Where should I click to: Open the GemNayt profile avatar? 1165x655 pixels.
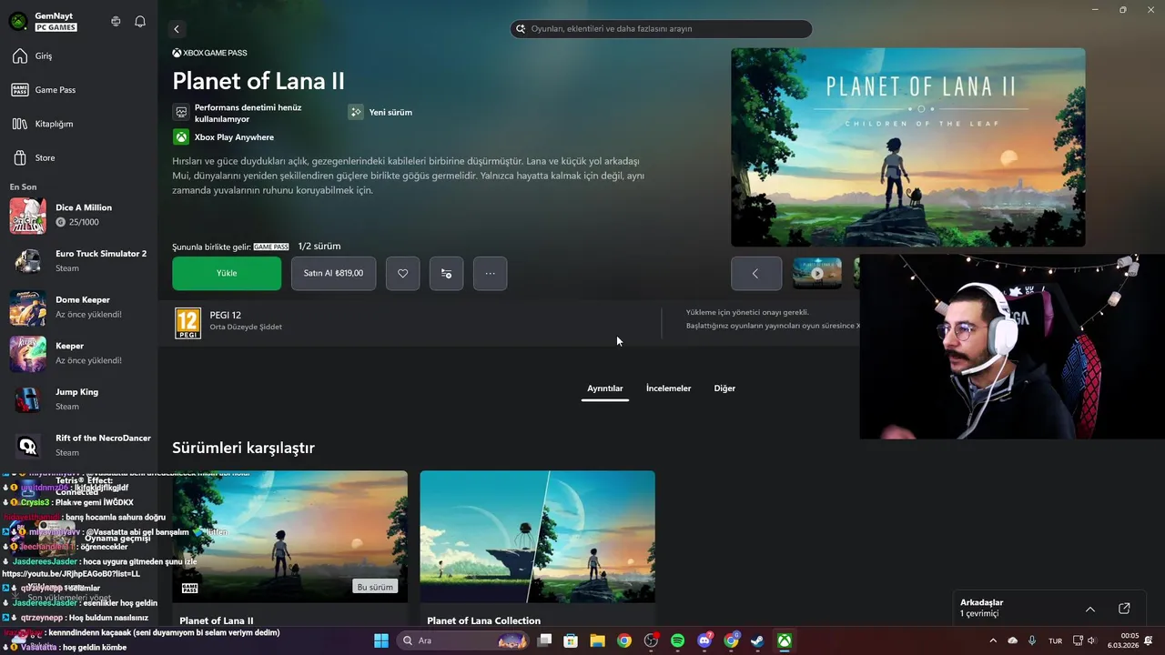coord(18,21)
